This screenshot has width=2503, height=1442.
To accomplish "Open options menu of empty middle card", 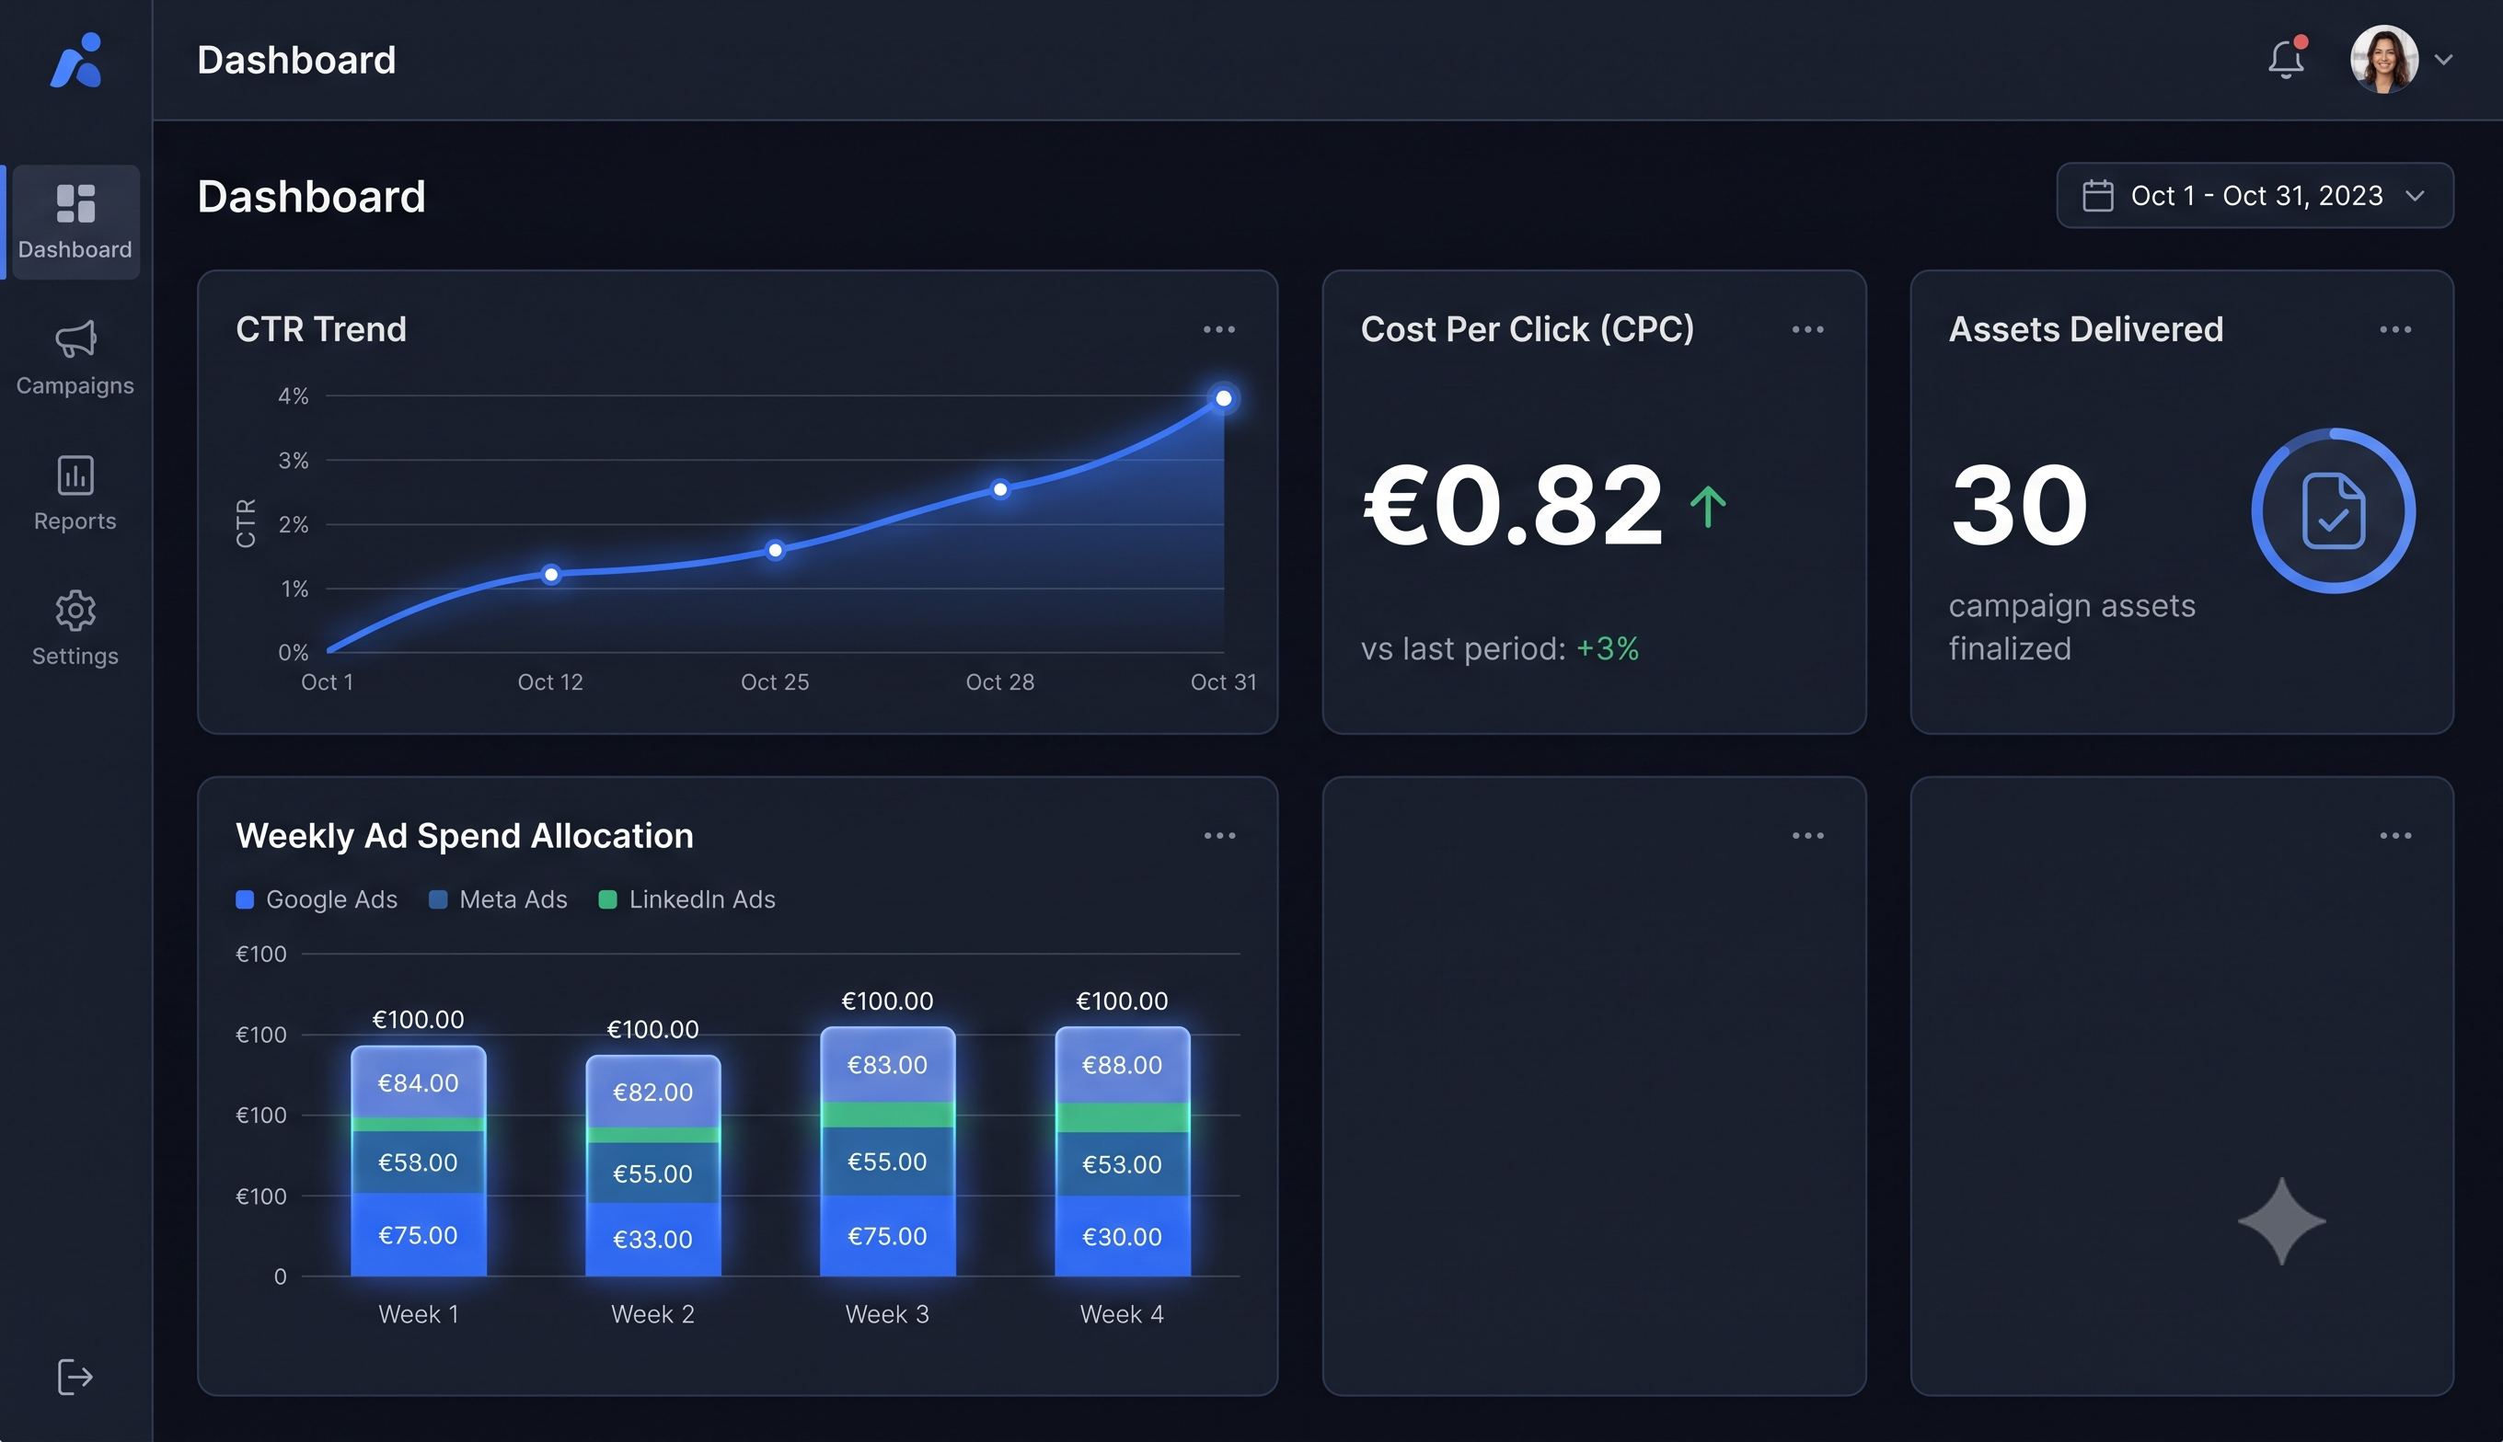I will point(1807,836).
